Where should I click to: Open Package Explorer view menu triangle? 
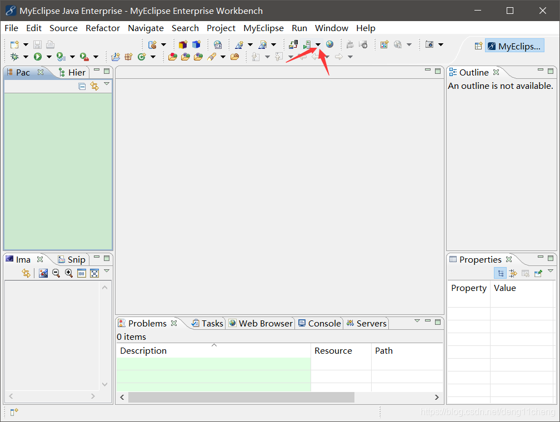tap(107, 84)
